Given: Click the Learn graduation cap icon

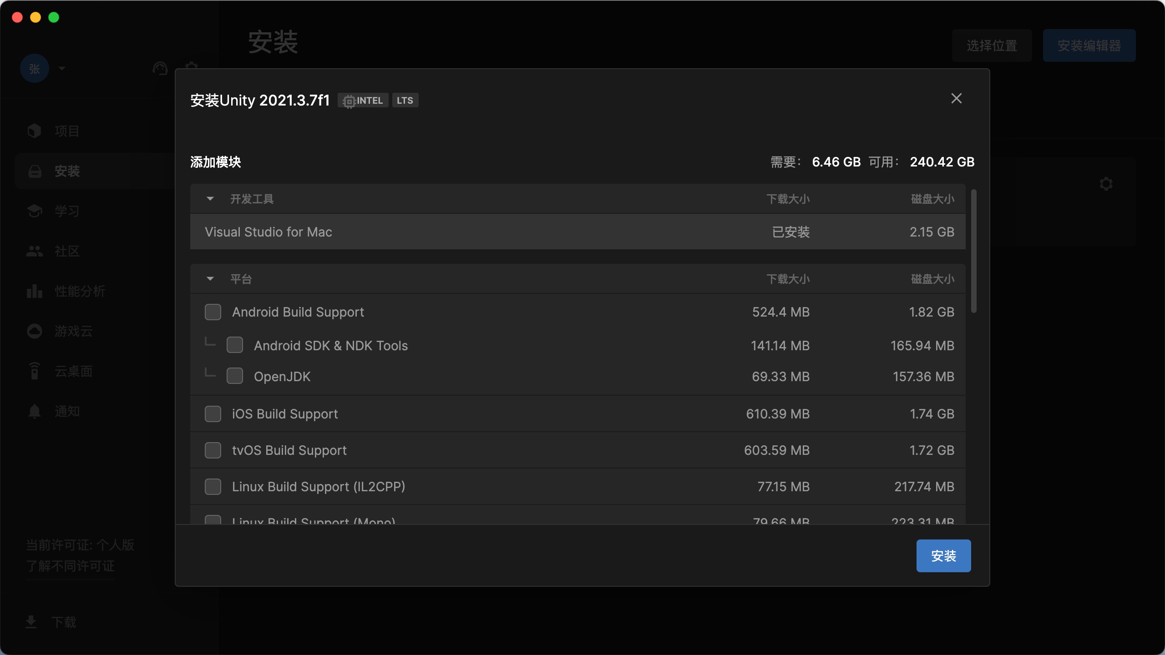Looking at the screenshot, I should point(34,211).
